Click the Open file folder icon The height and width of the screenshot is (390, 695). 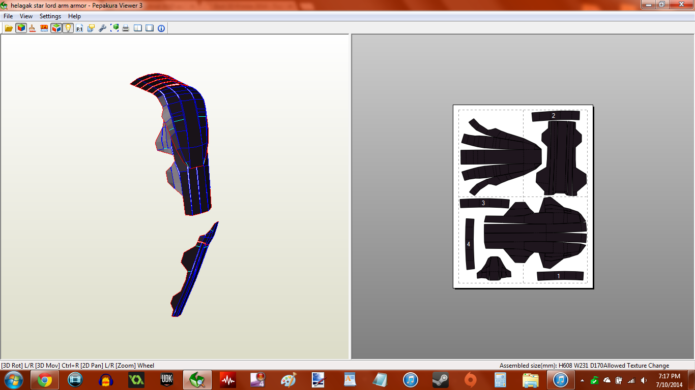pos(9,28)
